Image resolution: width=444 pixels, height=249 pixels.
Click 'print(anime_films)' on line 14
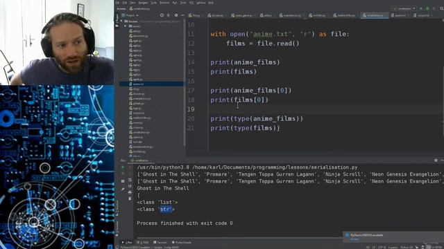[x=245, y=62]
